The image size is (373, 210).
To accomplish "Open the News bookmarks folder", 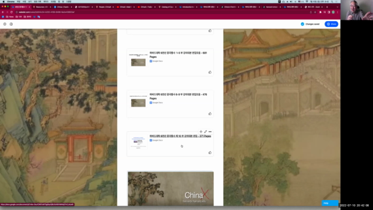I will [x=10, y=17].
